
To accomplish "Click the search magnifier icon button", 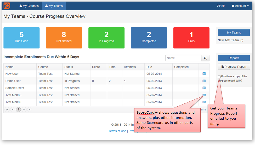I will pos(205,58).
